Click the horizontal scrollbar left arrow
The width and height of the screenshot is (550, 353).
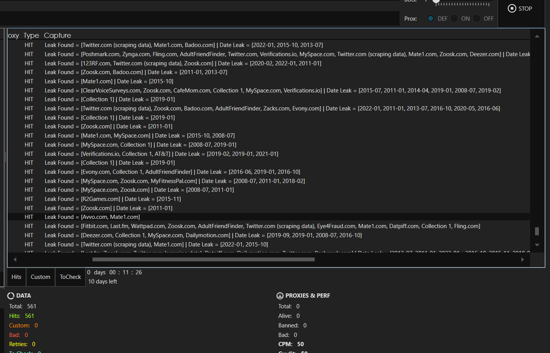tap(15, 259)
